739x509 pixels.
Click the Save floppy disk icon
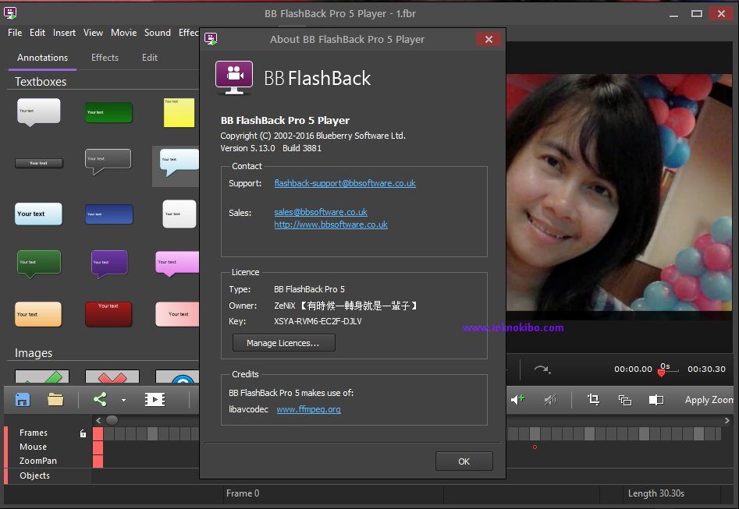(23, 400)
